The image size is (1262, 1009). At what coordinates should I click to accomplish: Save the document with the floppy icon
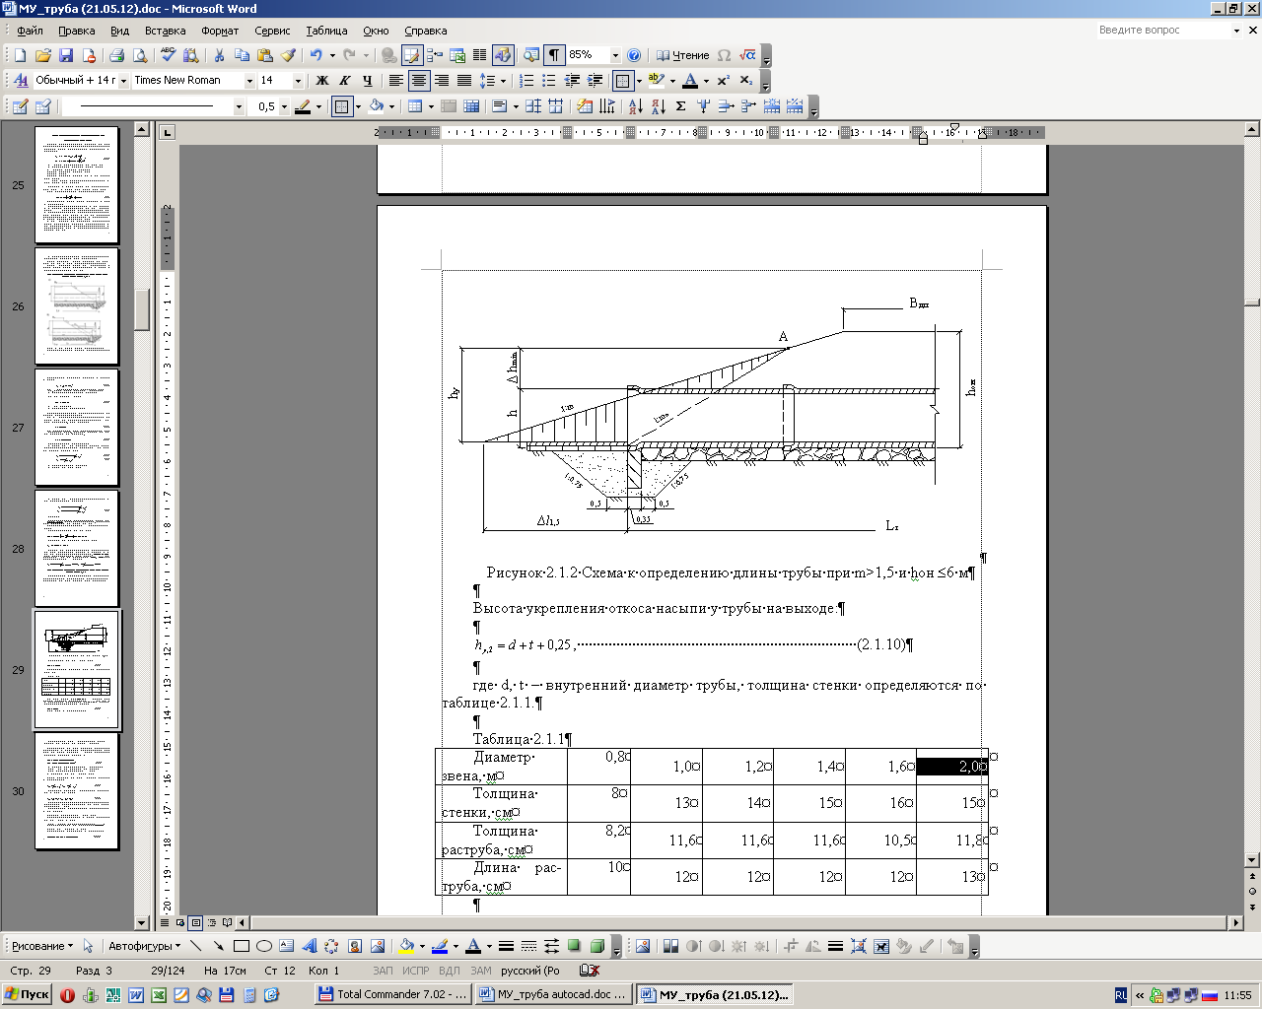click(x=66, y=55)
